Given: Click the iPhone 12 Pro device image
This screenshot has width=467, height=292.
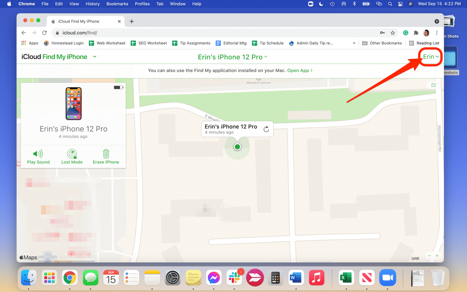Looking at the screenshot, I should pyautogui.click(x=73, y=104).
